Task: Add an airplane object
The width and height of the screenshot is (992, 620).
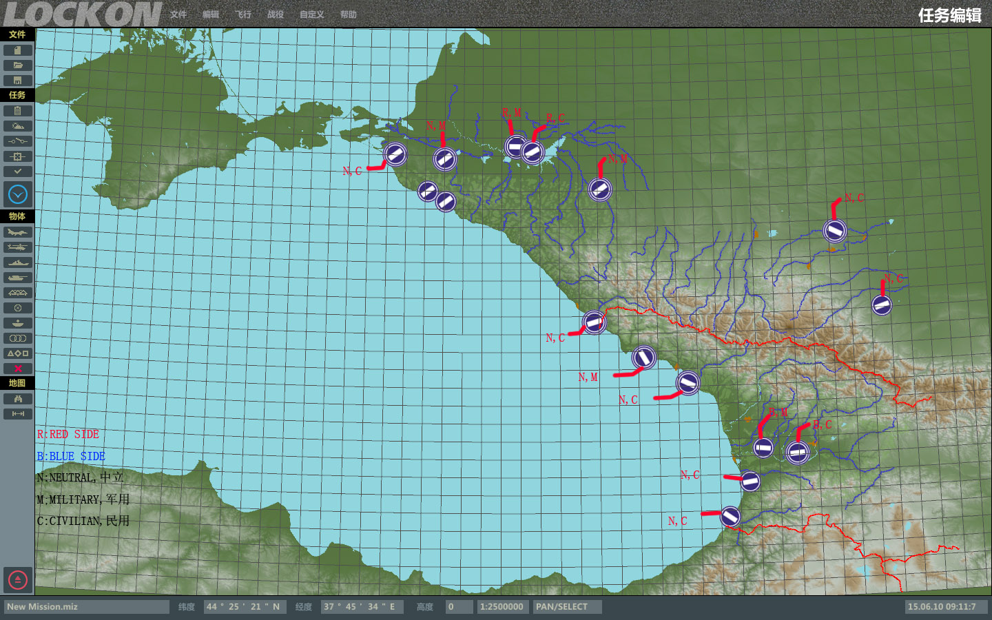Action: 17,232
